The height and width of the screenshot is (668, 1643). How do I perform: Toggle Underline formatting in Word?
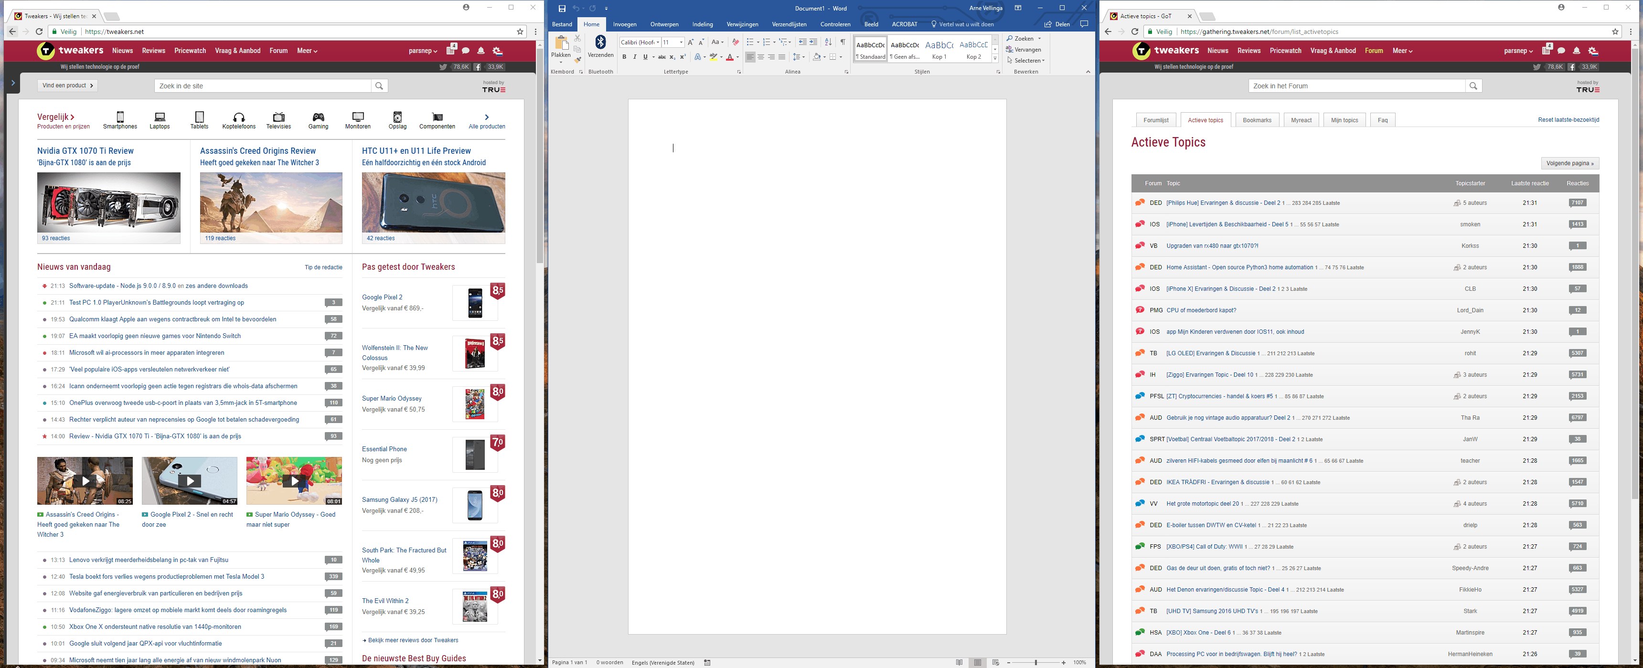pos(645,57)
